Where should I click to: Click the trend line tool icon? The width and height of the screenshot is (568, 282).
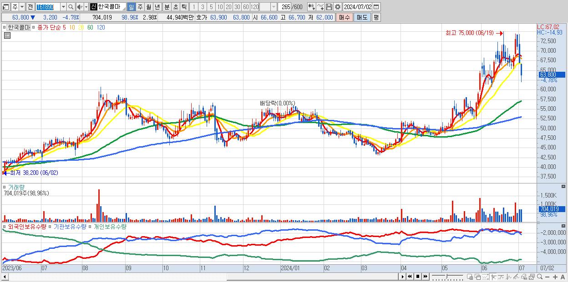(501, 277)
